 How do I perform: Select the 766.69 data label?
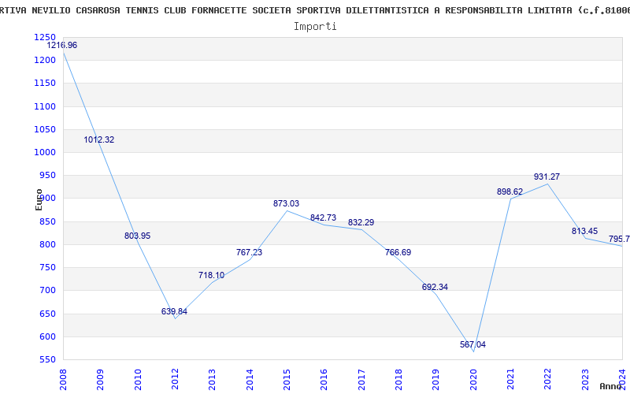pos(398,252)
